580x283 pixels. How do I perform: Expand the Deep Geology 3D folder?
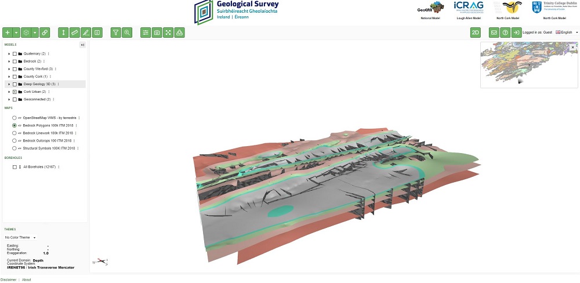9,84
